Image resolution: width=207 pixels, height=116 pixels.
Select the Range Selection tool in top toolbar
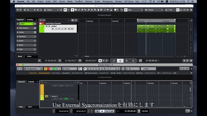[x=76, y=10]
